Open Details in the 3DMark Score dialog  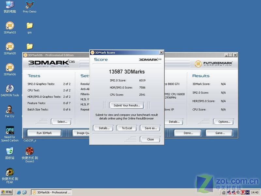point(104,128)
